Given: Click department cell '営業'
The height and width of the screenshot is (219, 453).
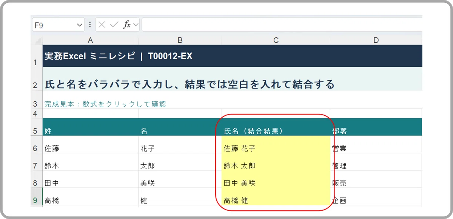Looking at the screenshot, I should pos(376,145).
